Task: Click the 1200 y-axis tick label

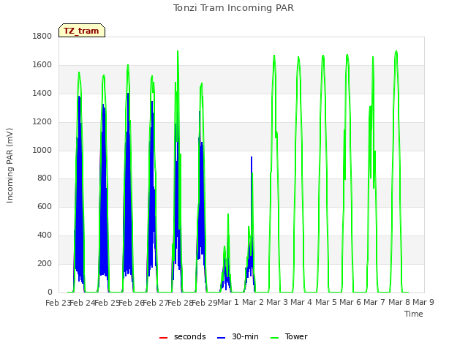Action: (x=42, y=122)
